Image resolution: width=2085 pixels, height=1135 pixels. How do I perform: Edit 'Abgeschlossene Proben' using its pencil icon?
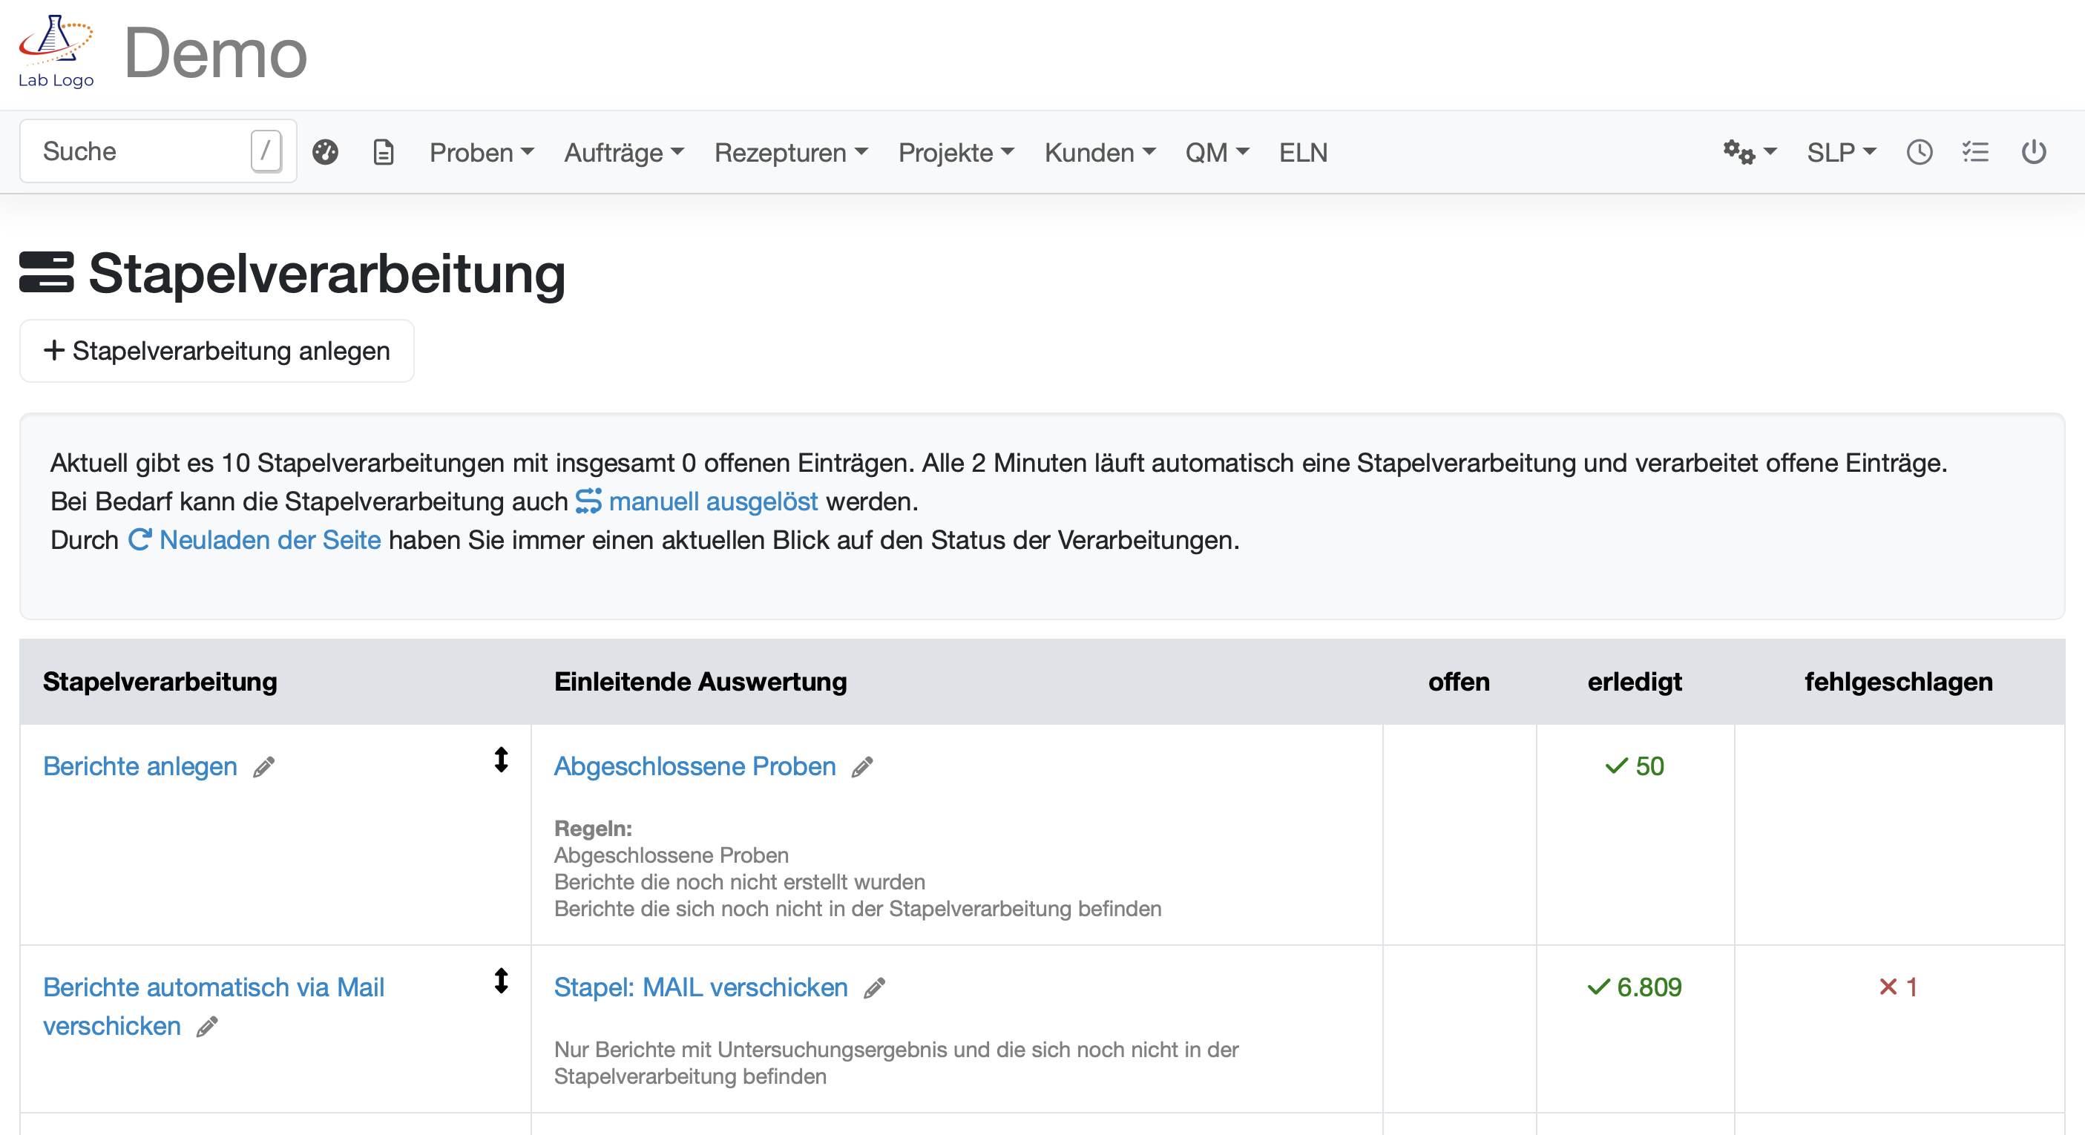pyautogui.click(x=863, y=767)
